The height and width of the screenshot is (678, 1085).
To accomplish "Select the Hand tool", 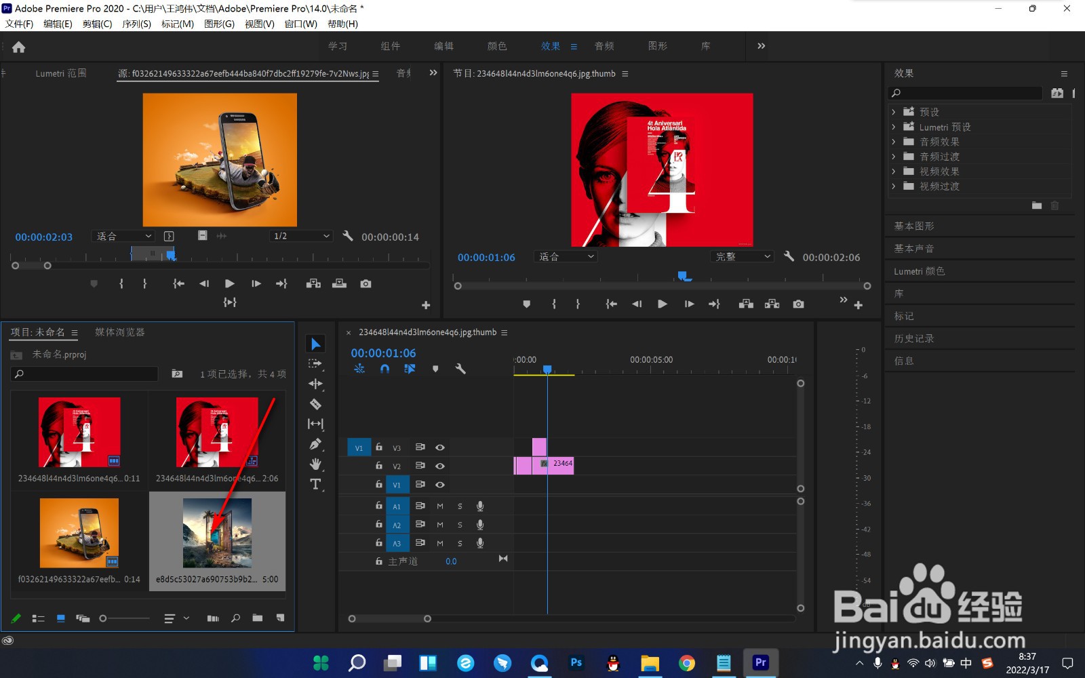I will [x=315, y=464].
